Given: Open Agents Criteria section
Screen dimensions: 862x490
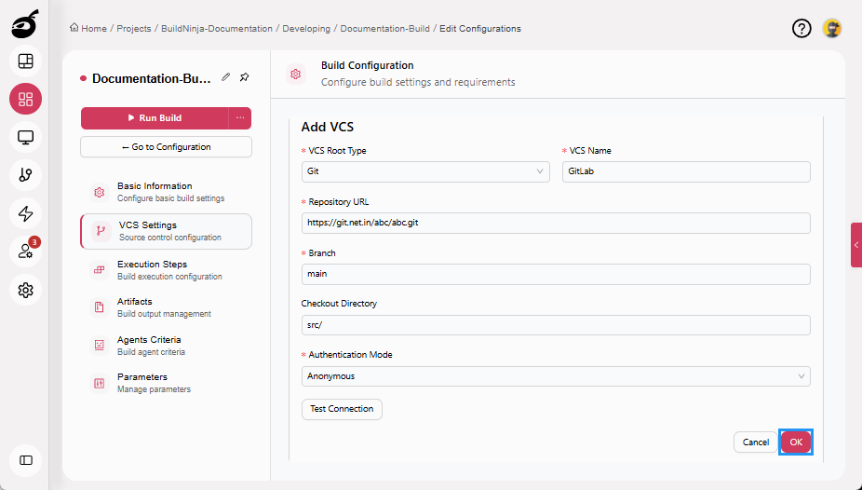Looking at the screenshot, I should (166, 346).
